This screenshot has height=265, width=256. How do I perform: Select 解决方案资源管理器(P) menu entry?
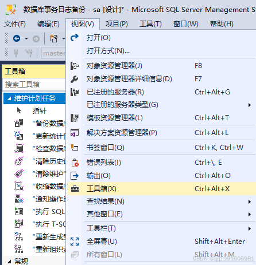[161, 133]
